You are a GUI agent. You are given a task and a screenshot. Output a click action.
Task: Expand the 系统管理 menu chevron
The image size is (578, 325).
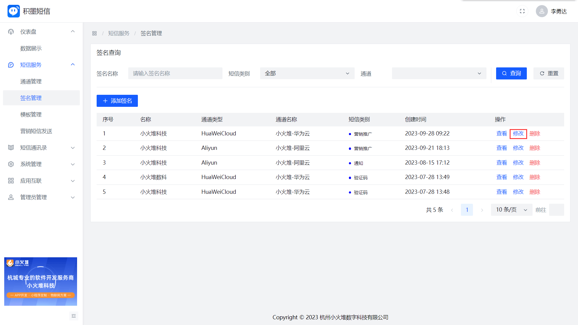point(73,164)
